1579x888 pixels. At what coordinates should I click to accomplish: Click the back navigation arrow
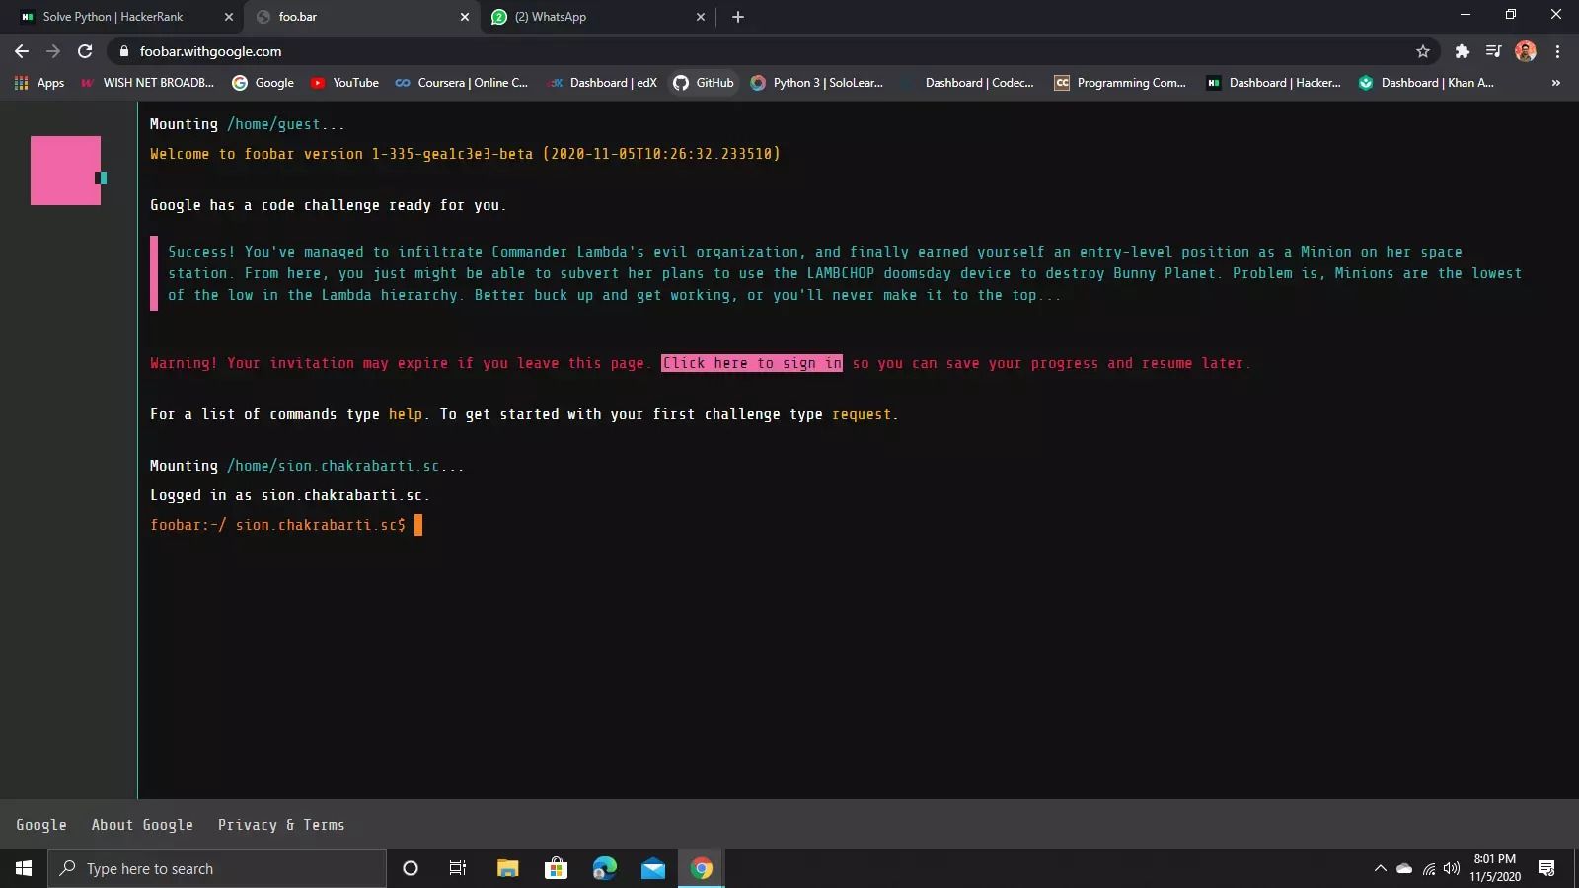(x=21, y=50)
